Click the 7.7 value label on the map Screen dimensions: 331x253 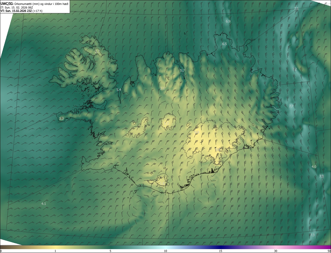point(291,107)
